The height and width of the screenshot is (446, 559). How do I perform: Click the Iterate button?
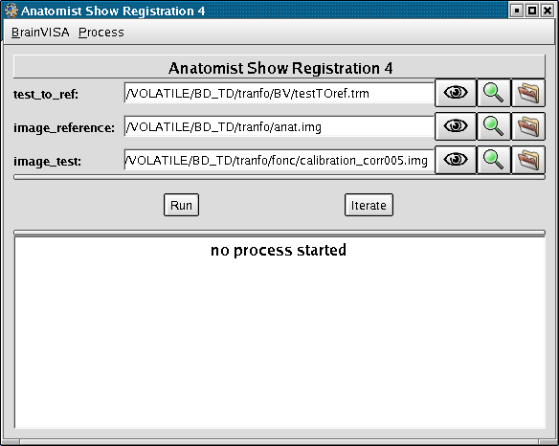tap(369, 205)
